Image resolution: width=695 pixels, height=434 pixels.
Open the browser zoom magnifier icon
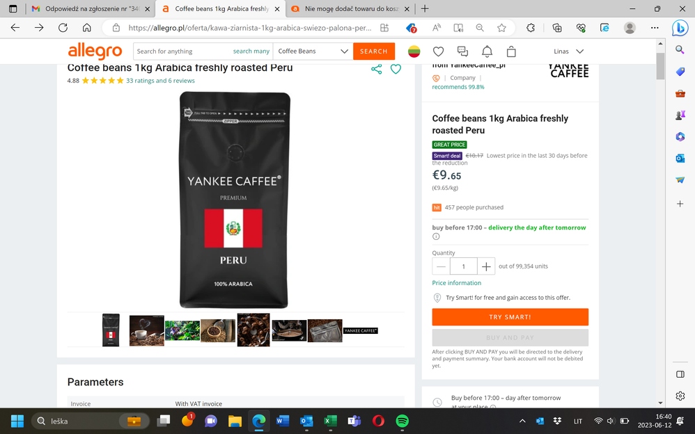(480, 28)
